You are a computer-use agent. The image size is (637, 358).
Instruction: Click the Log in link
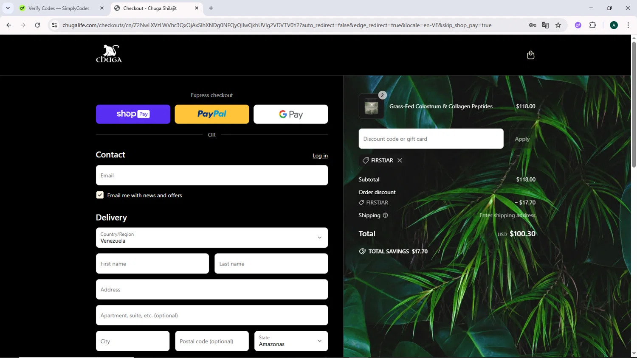(320, 156)
